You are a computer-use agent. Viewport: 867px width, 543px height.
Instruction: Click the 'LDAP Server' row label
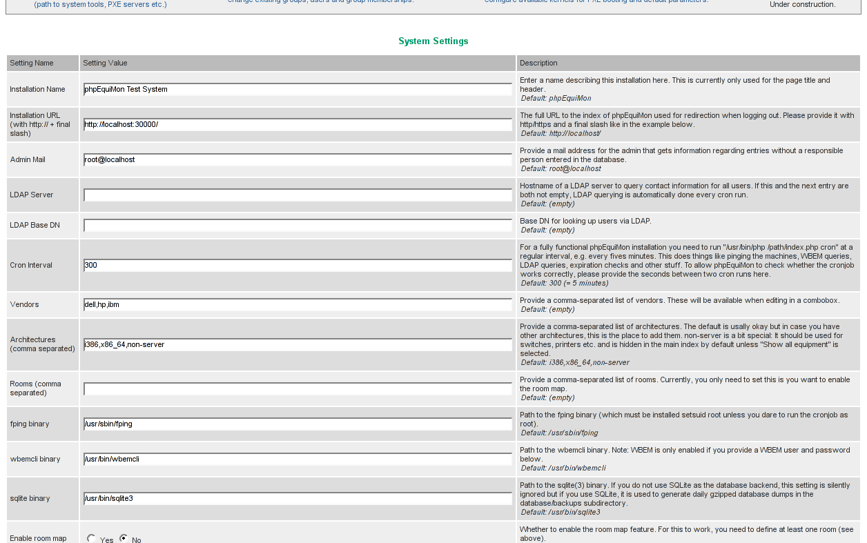coord(32,195)
